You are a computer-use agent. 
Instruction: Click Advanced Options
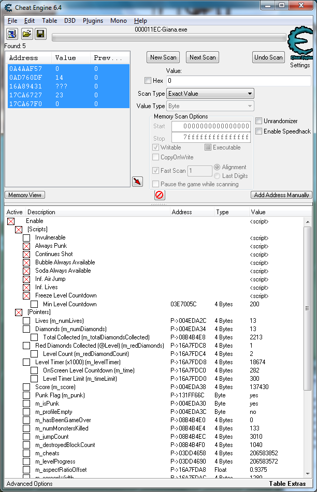[30, 484]
